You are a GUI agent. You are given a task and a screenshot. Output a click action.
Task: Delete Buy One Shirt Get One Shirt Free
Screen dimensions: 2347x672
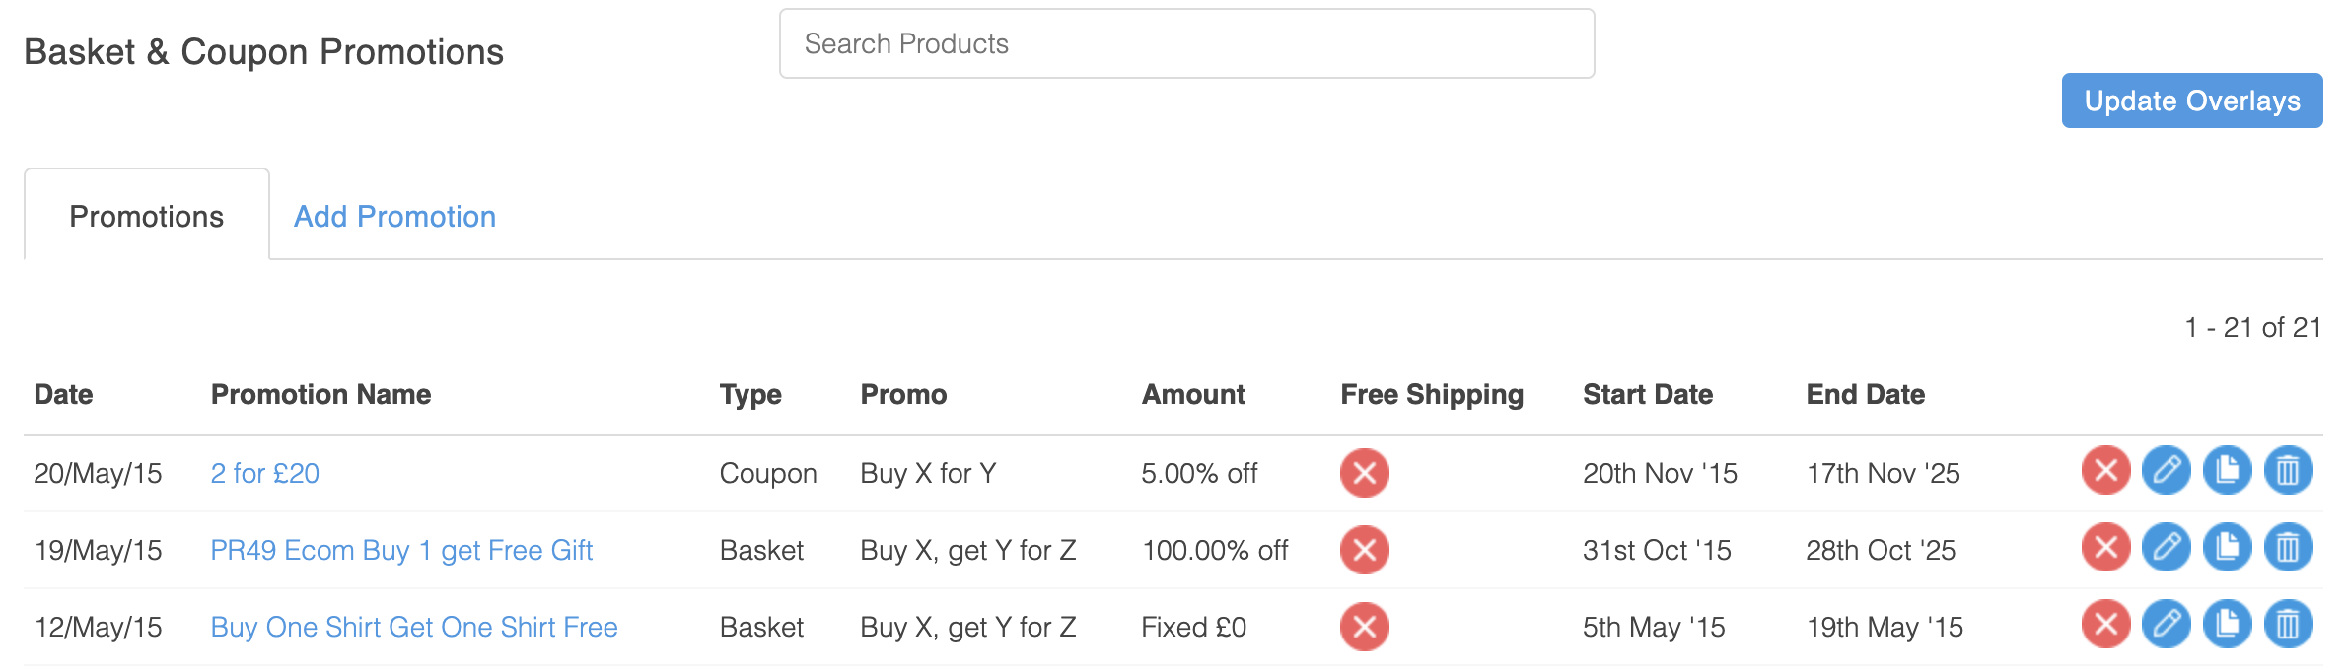(x=2288, y=625)
